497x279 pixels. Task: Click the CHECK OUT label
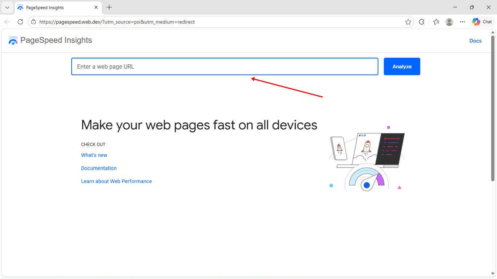pyautogui.click(x=93, y=145)
